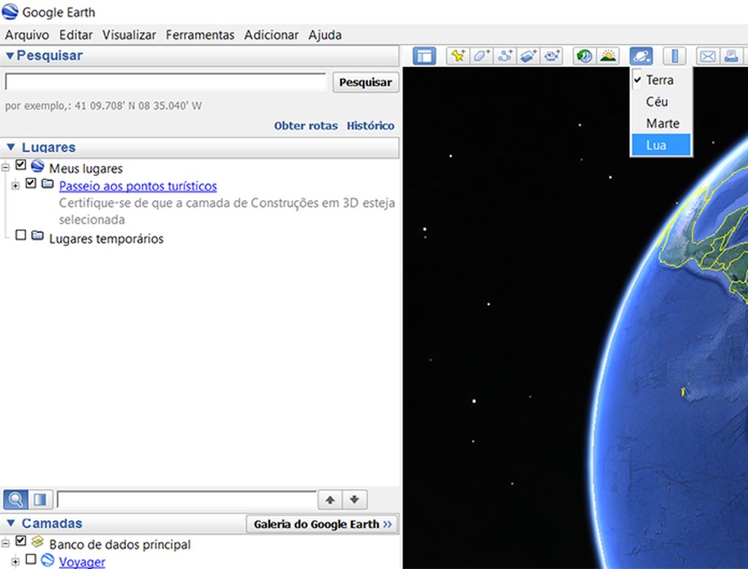The width and height of the screenshot is (748, 569).
Task: Add a placemark with the pushpin icon
Action: tap(458, 56)
